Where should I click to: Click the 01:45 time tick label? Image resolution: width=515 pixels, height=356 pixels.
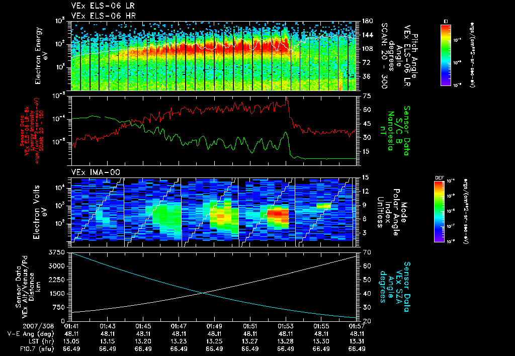143,326
